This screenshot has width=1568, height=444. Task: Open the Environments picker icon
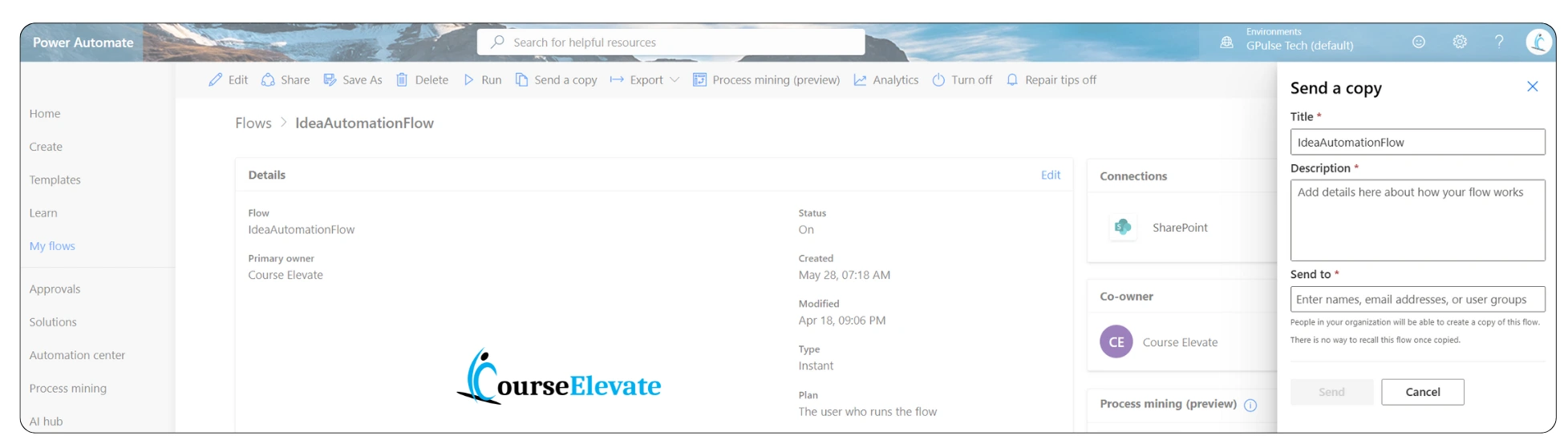click(1226, 42)
